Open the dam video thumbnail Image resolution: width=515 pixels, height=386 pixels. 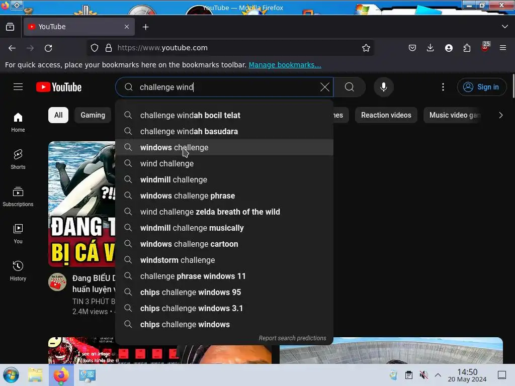[391, 350]
